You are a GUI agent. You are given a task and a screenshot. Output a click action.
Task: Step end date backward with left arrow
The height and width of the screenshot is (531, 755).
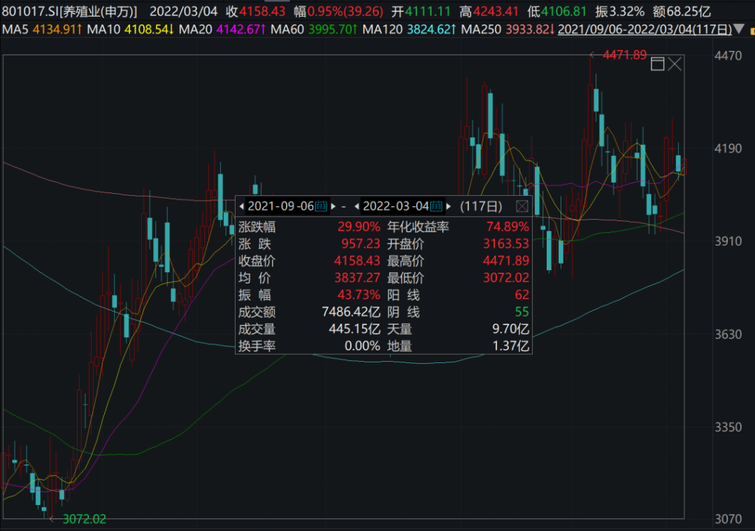tap(357, 206)
